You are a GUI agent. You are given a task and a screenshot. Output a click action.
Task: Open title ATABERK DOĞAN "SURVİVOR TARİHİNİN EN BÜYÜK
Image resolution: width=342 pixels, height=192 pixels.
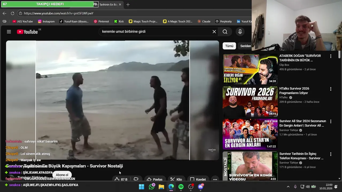(300, 58)
